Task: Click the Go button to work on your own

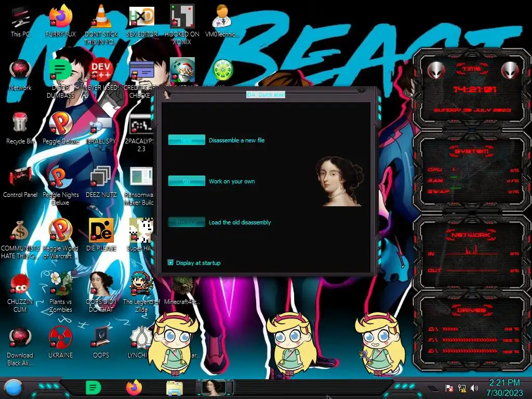Action: click(x=187, y=181)
